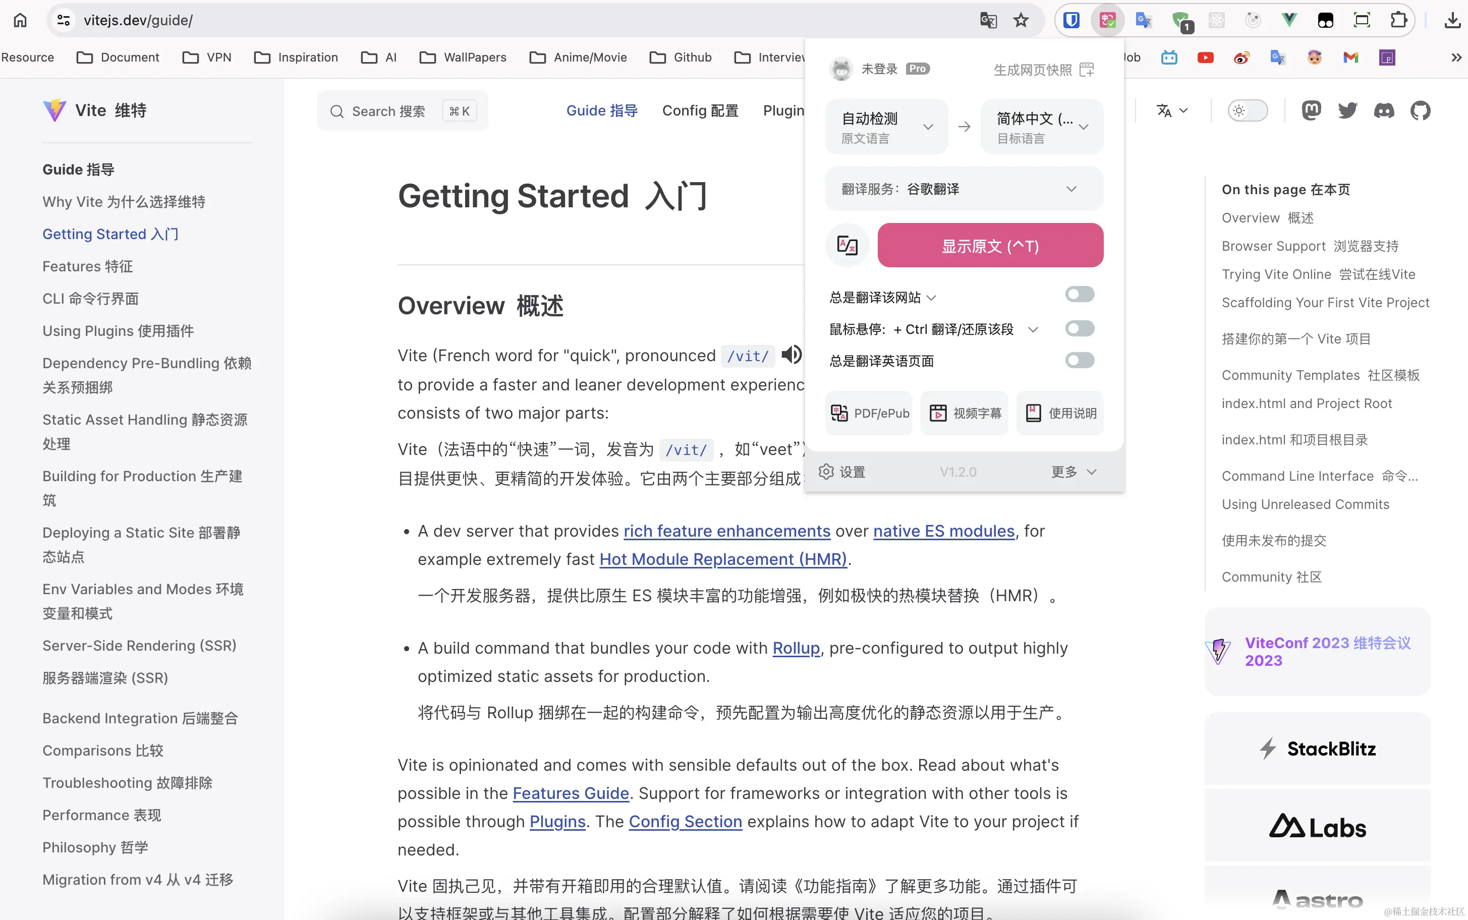1468x920 pixels.
Task: Open Vite's Discord from the header
Action: (x=1384, y=110)
